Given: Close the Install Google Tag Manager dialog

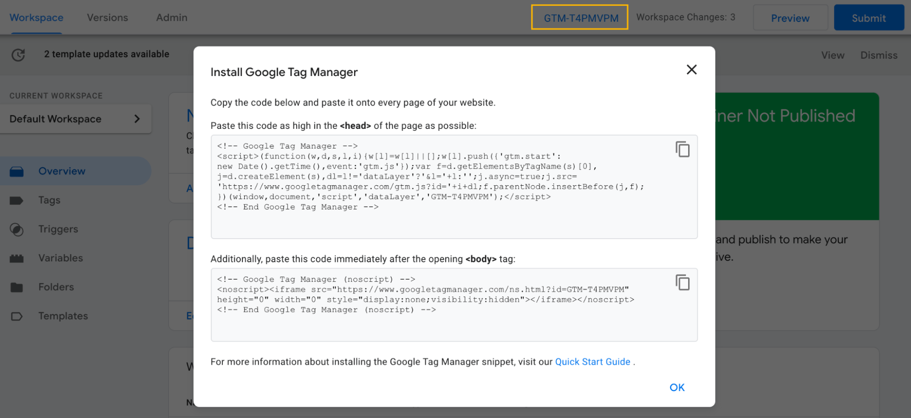Looking at the screenshot, I should point(691,70).
